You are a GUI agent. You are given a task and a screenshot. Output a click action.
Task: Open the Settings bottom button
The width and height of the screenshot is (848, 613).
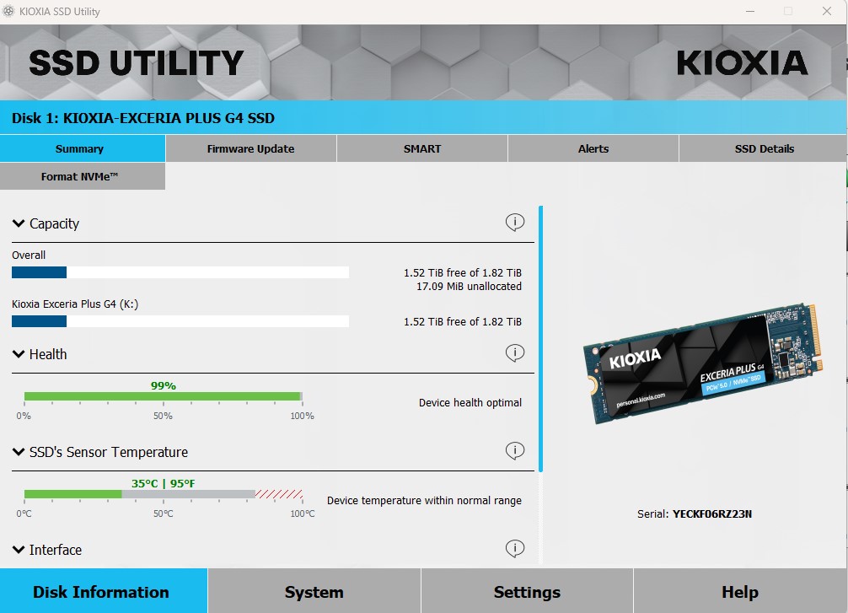527,592
